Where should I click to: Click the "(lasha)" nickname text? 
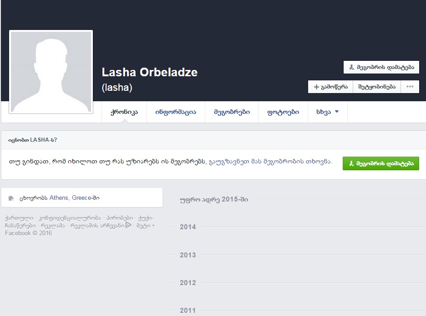pos(117,88)
